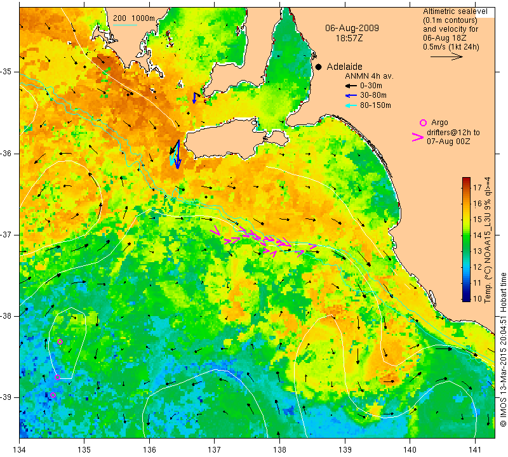
Task: Click the blue 30-80m legend arrow
Action: pos(351,96)
